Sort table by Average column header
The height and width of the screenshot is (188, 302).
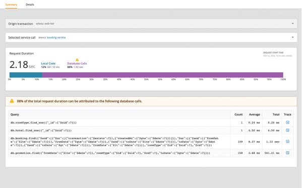coord(254,115)
